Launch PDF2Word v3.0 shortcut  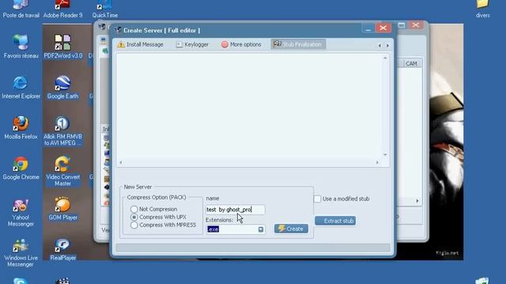coord(62,47)
